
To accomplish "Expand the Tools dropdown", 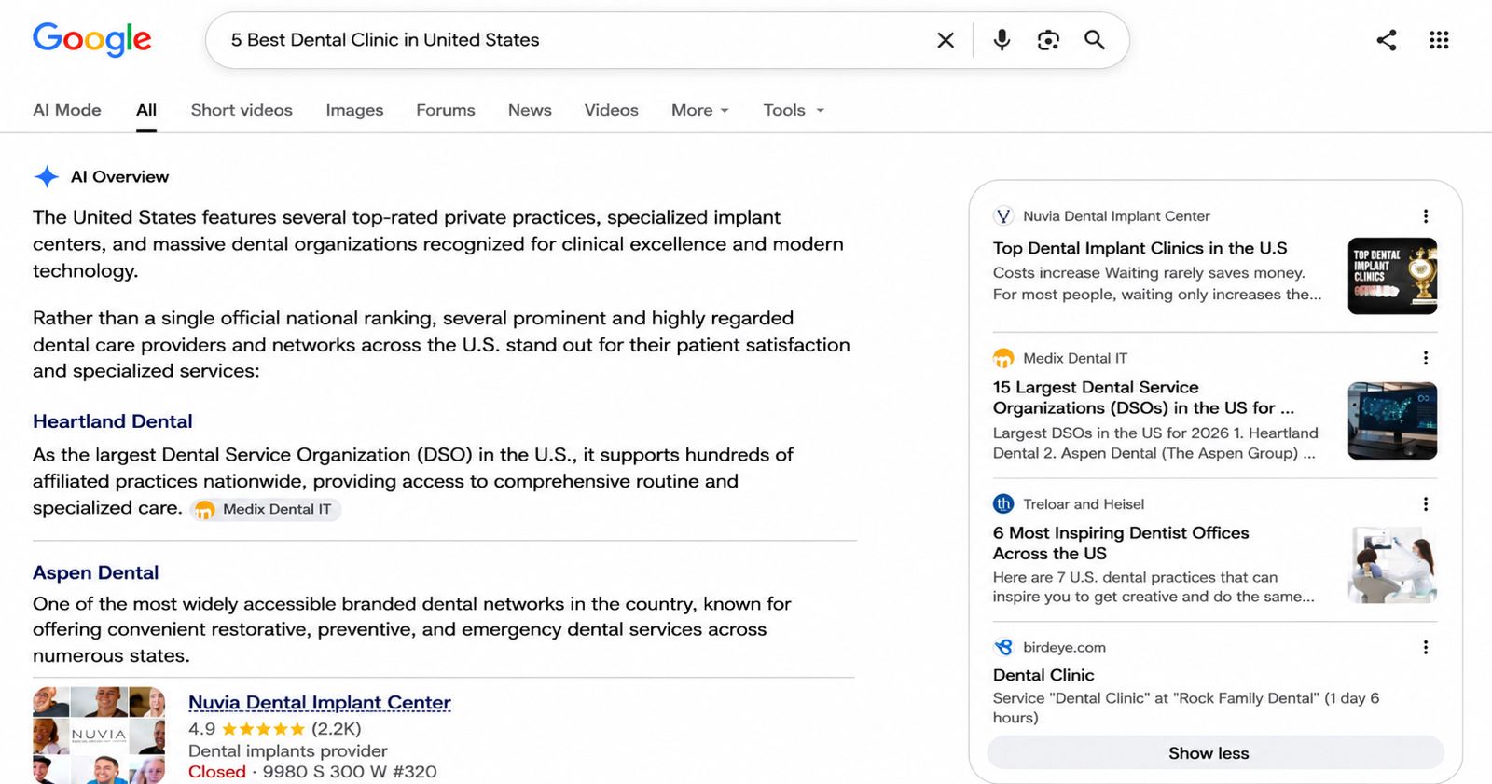I will (794, 110).
